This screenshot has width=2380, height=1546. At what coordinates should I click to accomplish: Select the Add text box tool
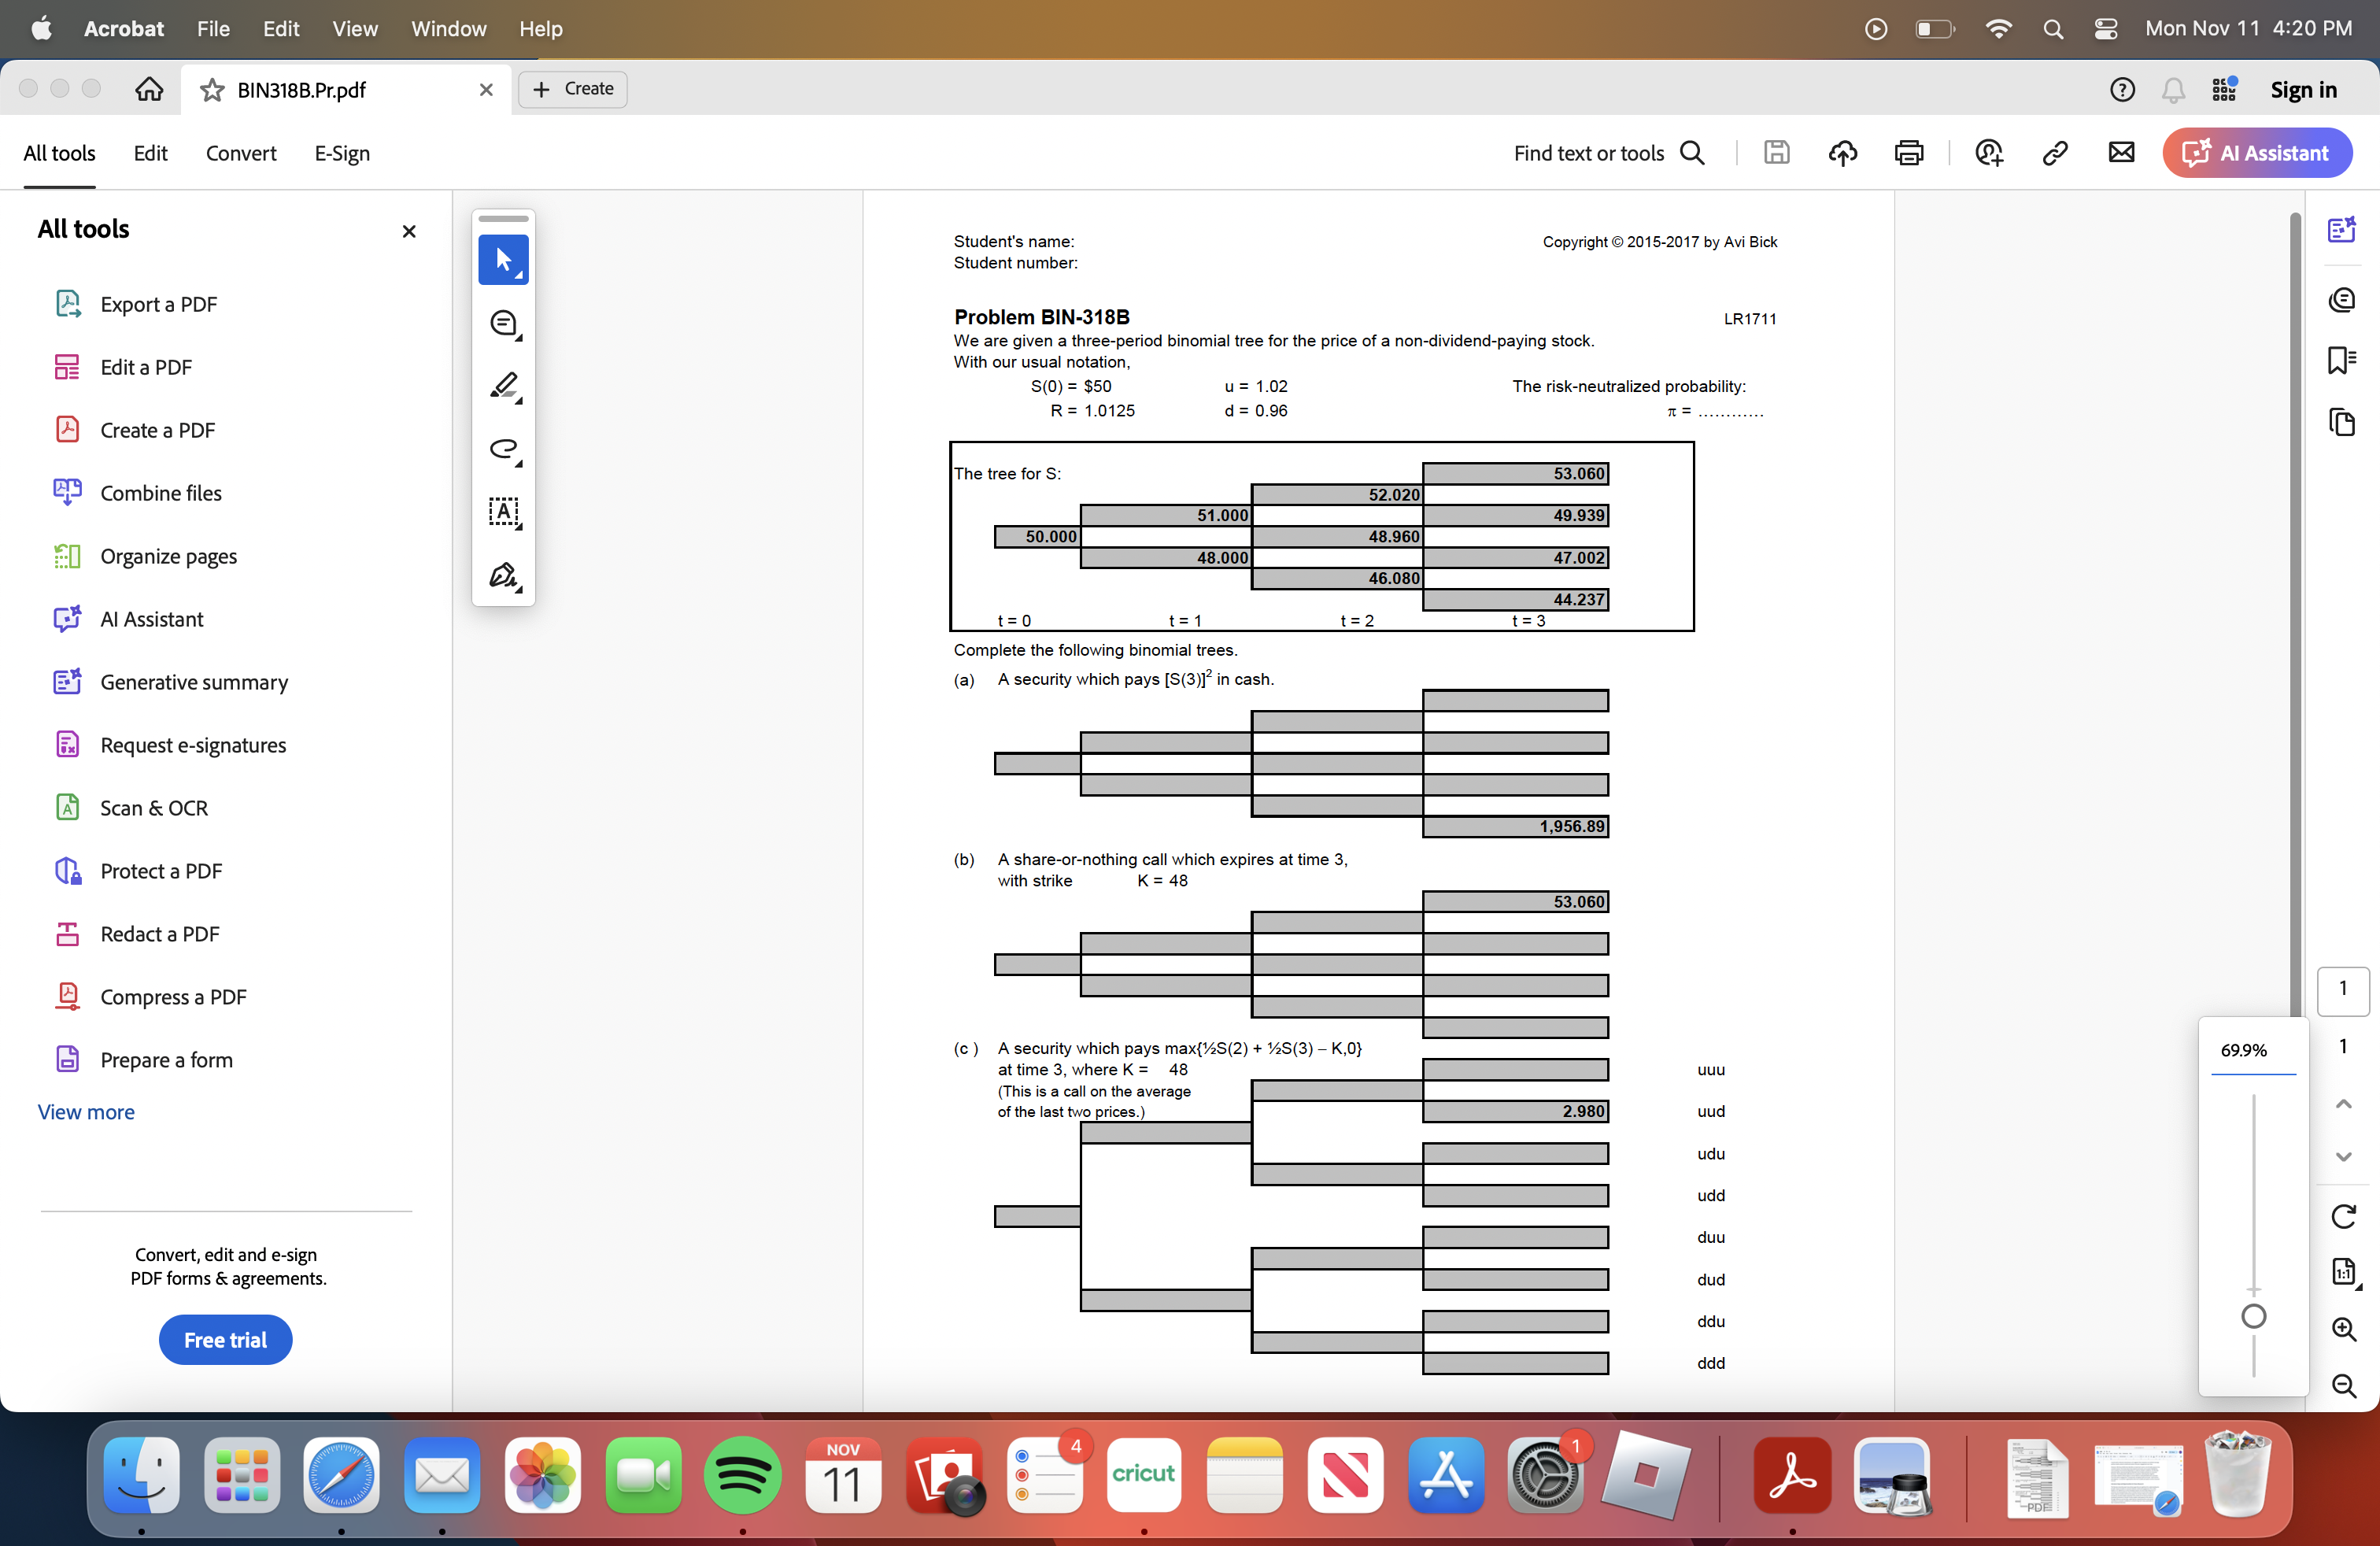503,513
